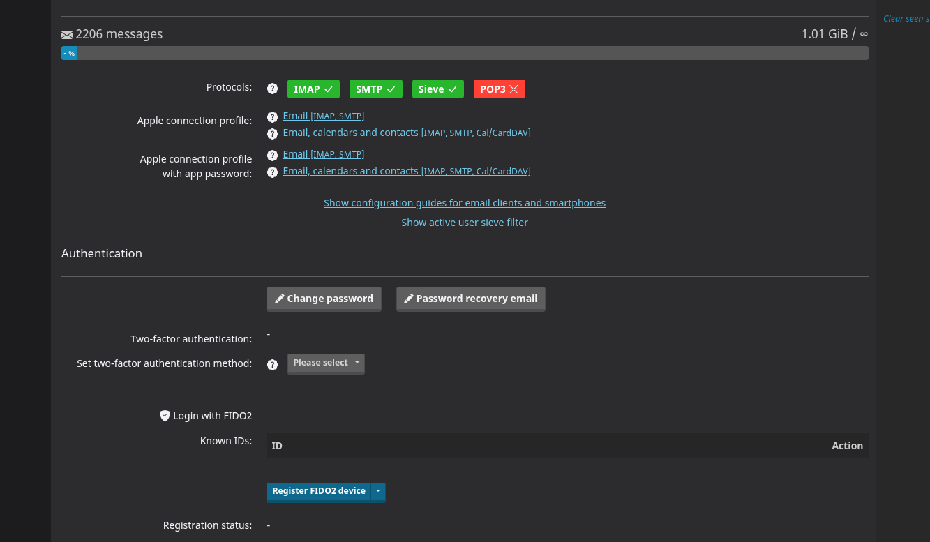Click help icon beside first calendars and contacts link
This screenshot has width=930, height=542.
(272, 134)
